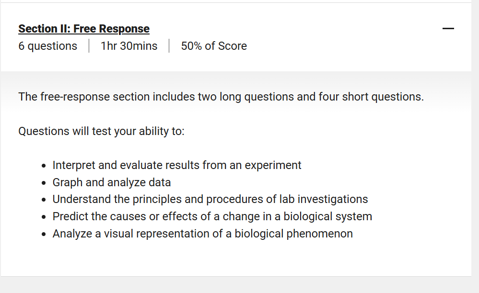The width and height of the screenshot is (479, 293).
Task: Click the "Analyze a visual representation" bullet item
Action: [202, 234]
